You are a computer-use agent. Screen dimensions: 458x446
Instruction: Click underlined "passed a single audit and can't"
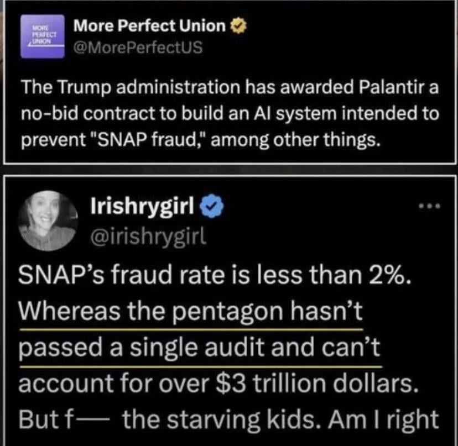[x=200, y=349]
